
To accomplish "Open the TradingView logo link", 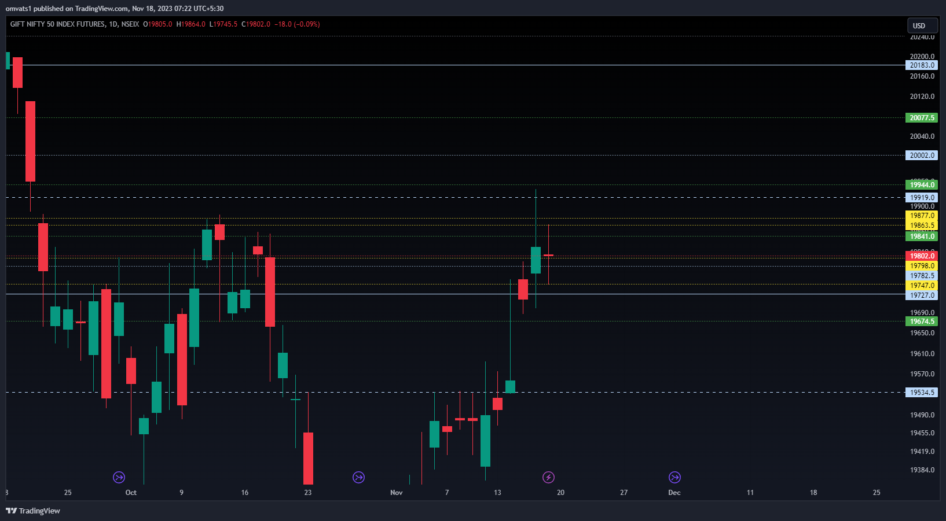I will click(x=33, y=511).
